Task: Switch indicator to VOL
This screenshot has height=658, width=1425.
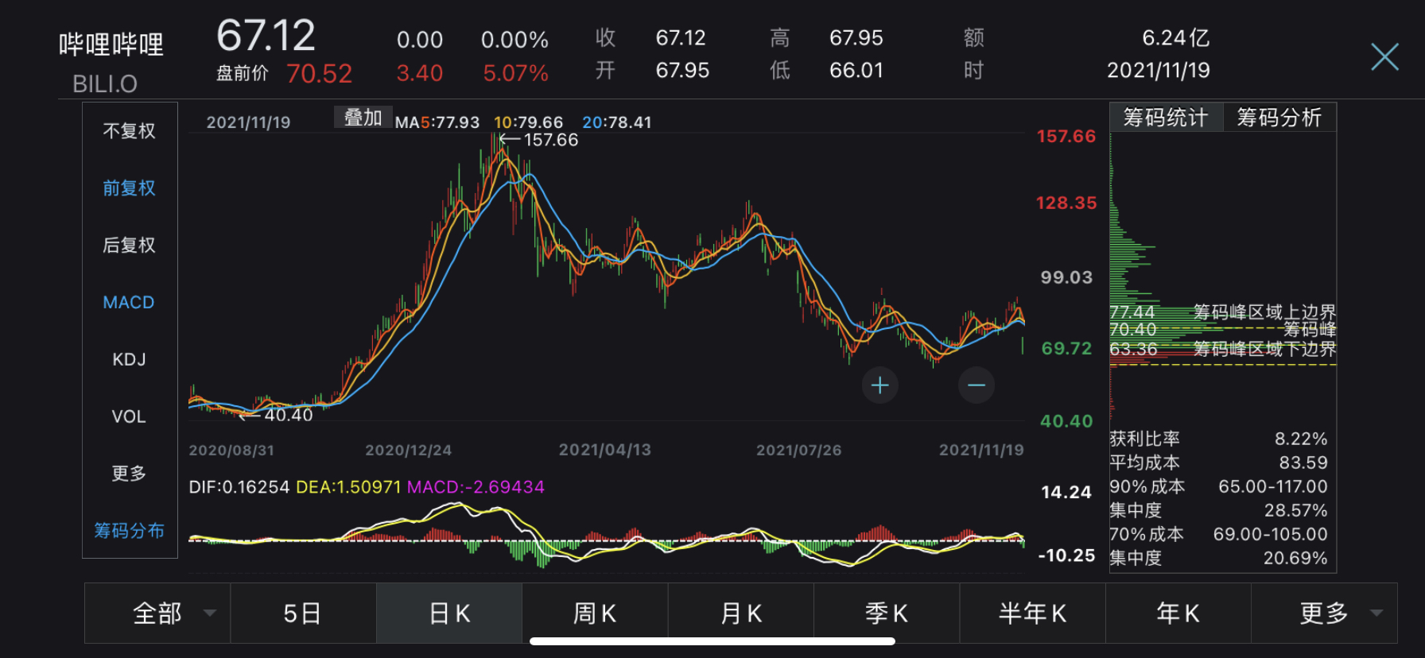Action: coord(129,417)
